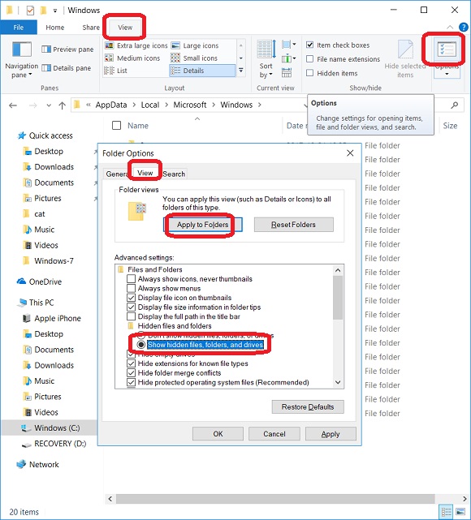
Task: Choose Medium icons layout
Action: [x=132, y=58]
